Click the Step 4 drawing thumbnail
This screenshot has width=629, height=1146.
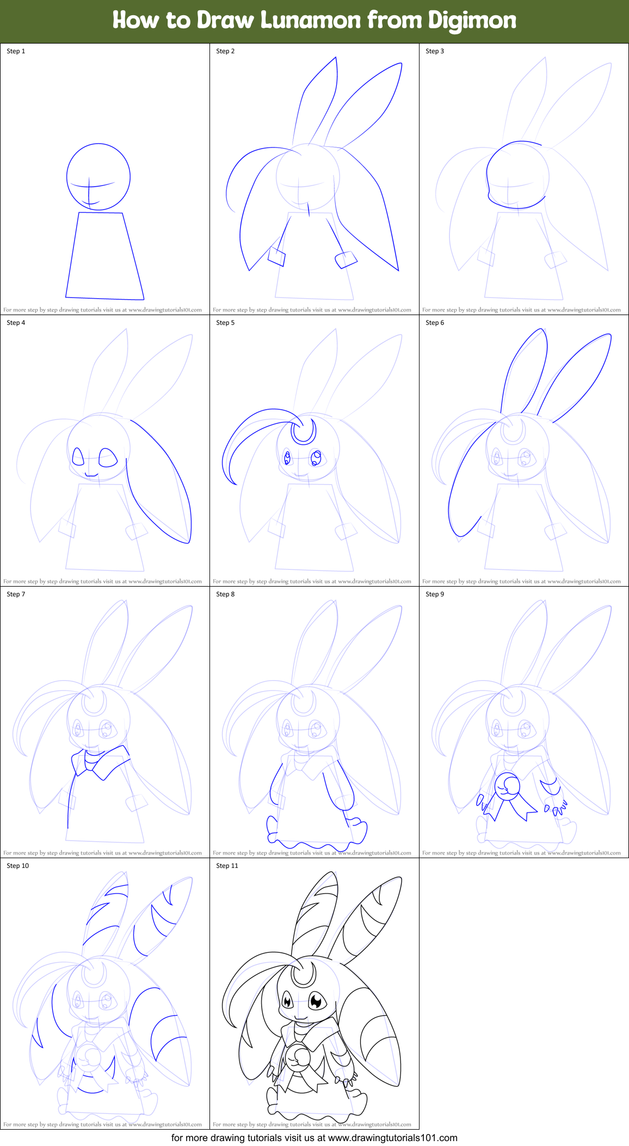(105, 451)
